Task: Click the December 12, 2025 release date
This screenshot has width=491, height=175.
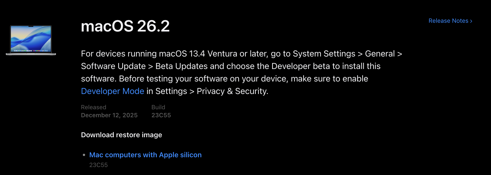Action: [109, 115]
